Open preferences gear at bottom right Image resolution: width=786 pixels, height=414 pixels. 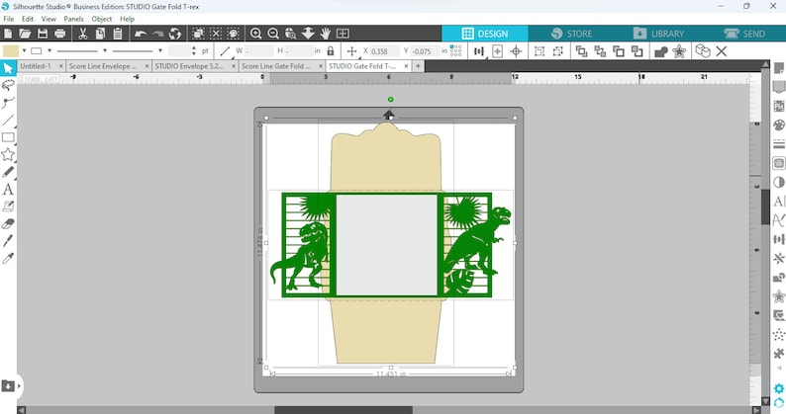(x=778, y=388)
